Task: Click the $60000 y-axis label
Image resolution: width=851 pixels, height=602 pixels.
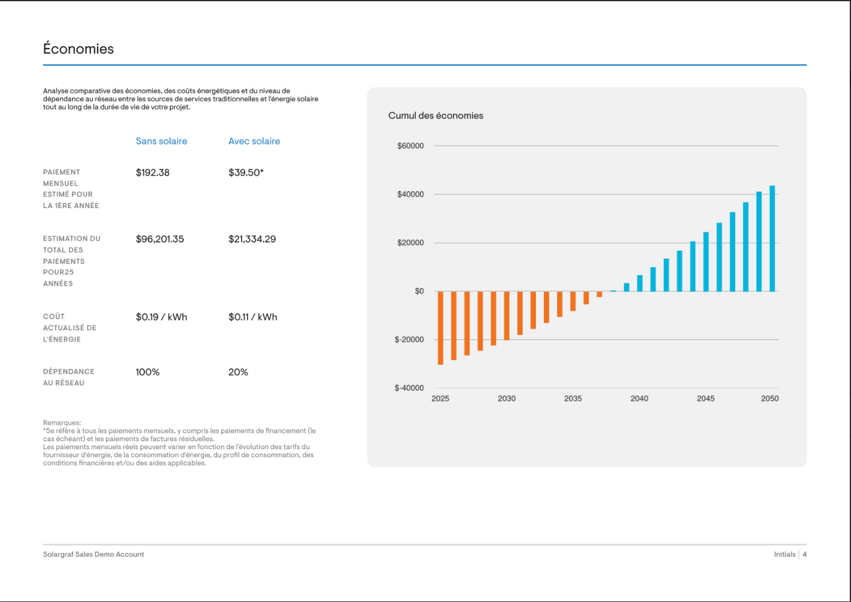Action: (x=410, y=146)
